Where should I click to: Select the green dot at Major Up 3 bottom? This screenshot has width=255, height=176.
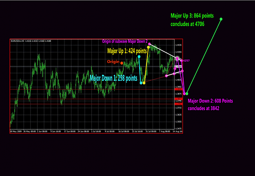click(x=187, y=93)
